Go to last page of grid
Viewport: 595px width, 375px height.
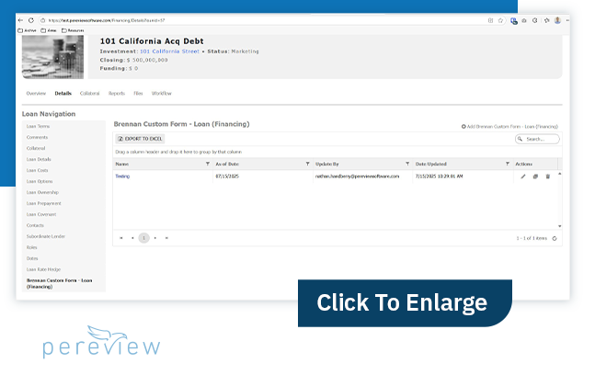[166, 238]
